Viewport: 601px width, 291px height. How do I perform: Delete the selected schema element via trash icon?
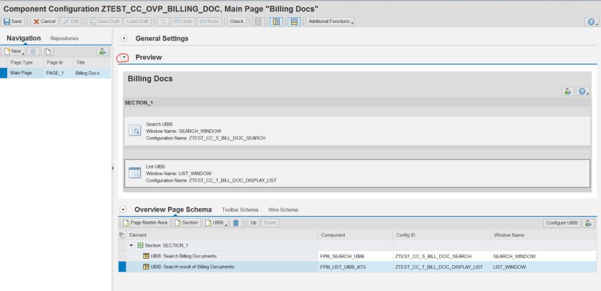point(236,222)
